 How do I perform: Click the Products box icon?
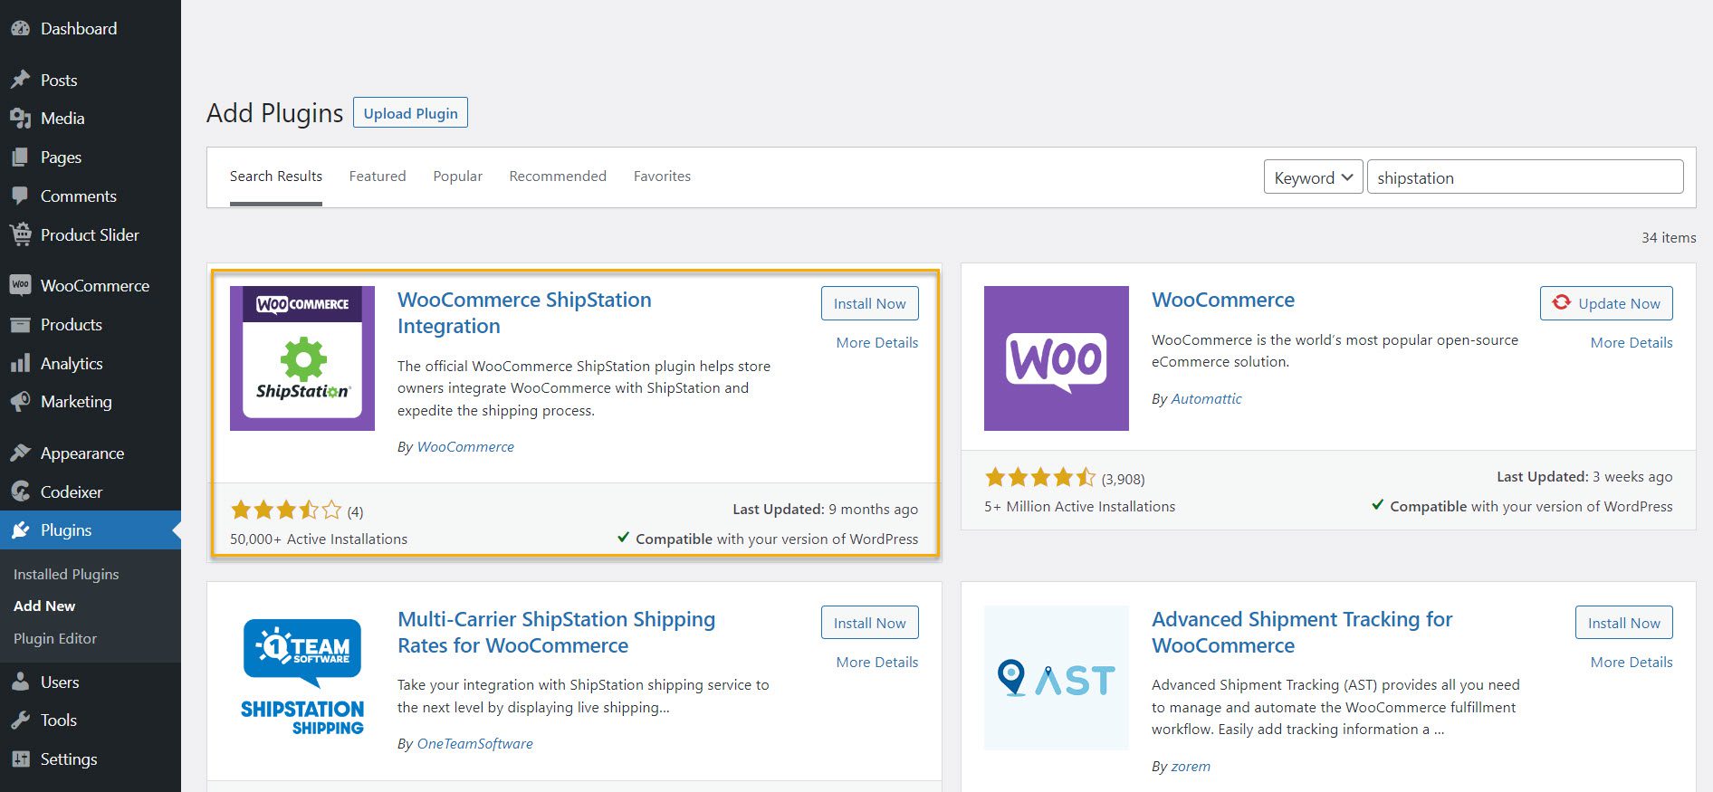tap(20, 325)
